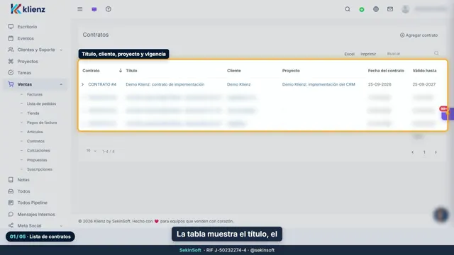Go to Facturas submenu item
The image size is (454, 255).
tap(35, 94)
